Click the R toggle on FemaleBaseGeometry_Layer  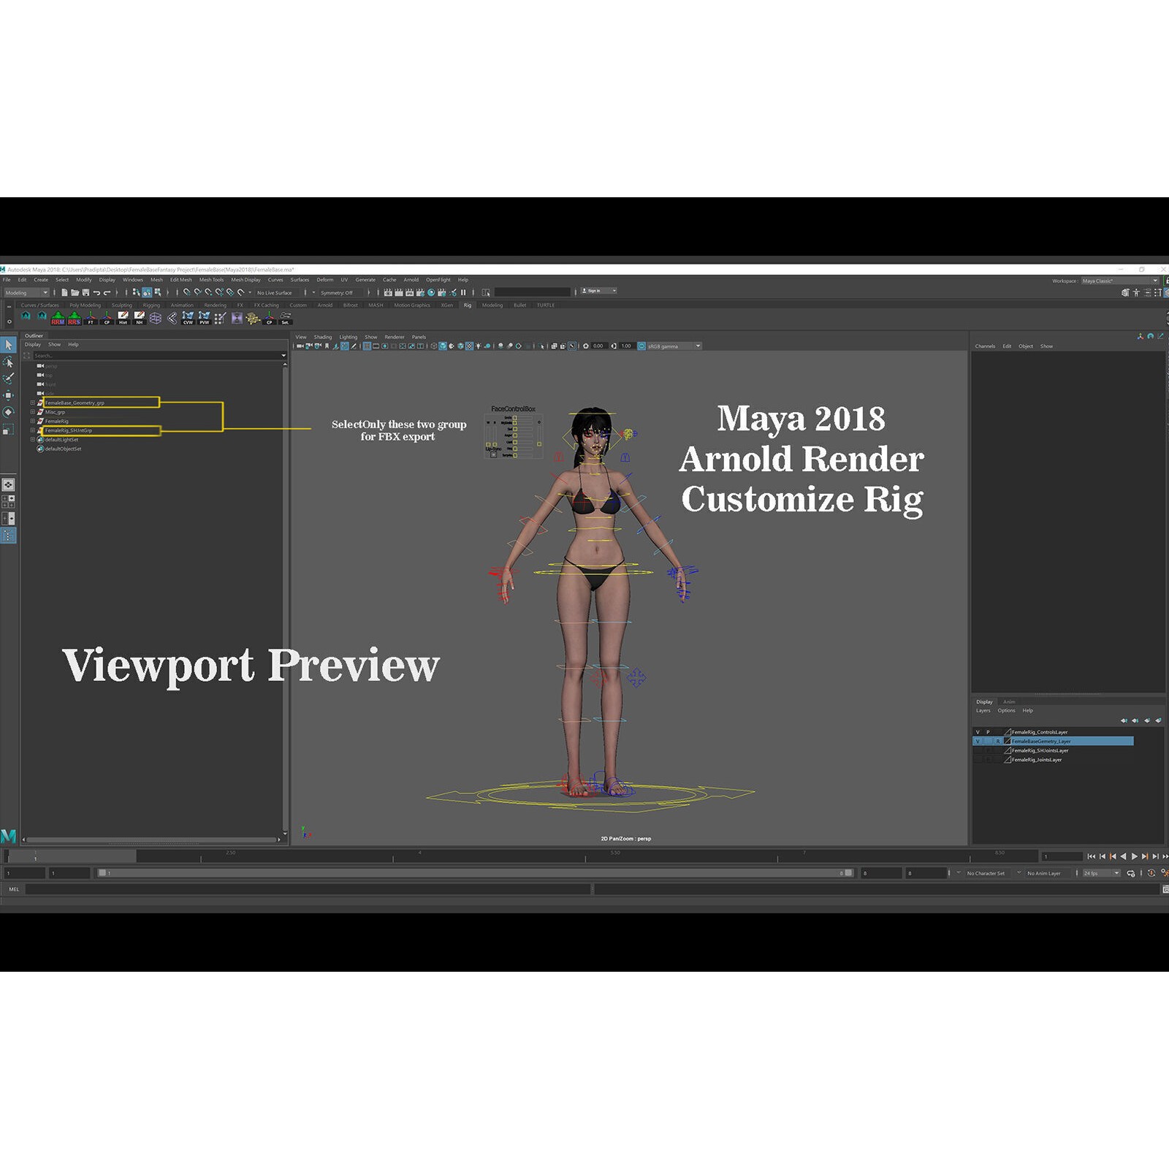[x=997, y=742]
